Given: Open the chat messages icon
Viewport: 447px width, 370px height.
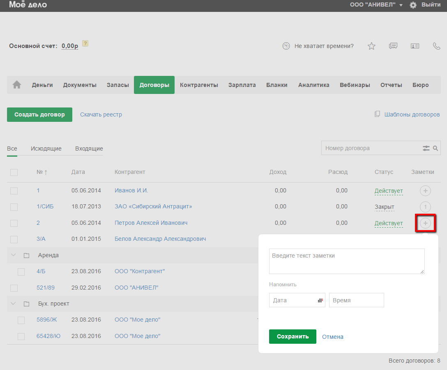Looking at the screenshot, I should [393, 46].
